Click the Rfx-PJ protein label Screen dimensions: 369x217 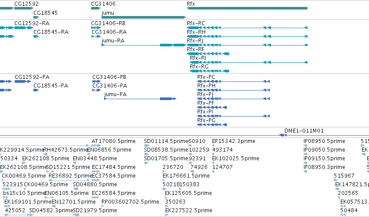point(205,94)
